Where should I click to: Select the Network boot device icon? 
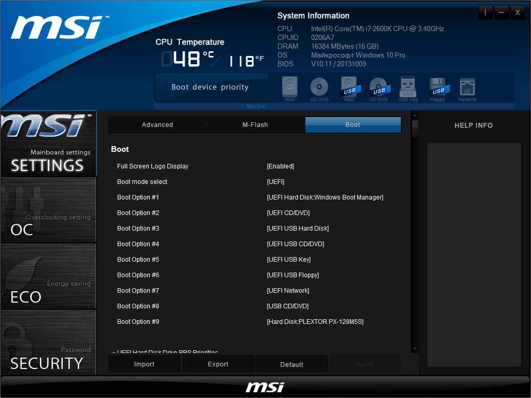(467, 89)
